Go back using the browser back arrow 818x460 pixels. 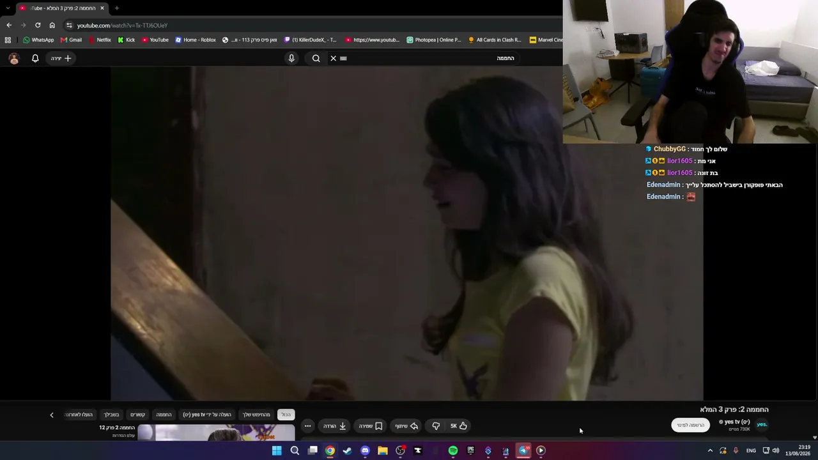[9, 26]
